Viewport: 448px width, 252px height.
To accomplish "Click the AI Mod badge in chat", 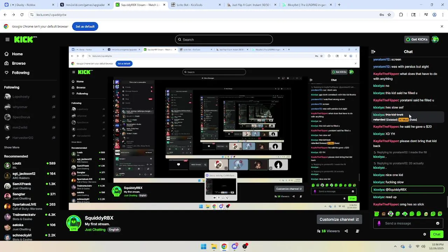I will 403,120.
